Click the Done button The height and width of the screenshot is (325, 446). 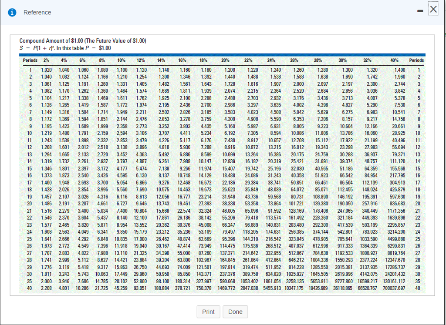[x=235, y=312]
